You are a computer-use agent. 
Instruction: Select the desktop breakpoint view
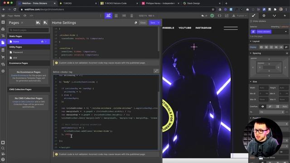pyautogui.click(x=108, y=16)
